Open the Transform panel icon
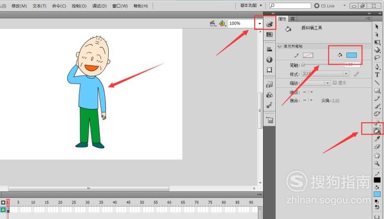The image size is (384, 219). click(269, 70)
